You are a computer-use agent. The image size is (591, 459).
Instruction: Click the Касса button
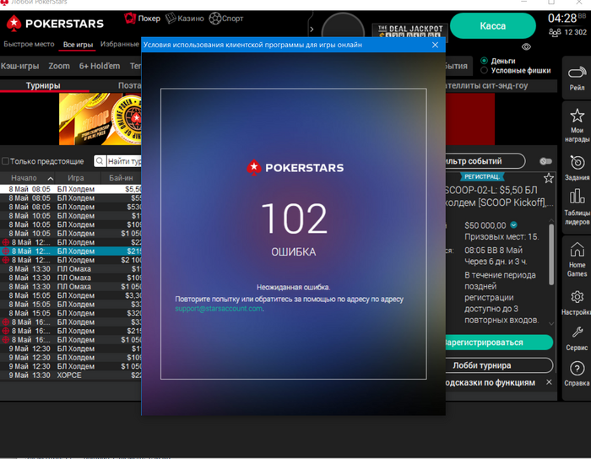[492, 26]
